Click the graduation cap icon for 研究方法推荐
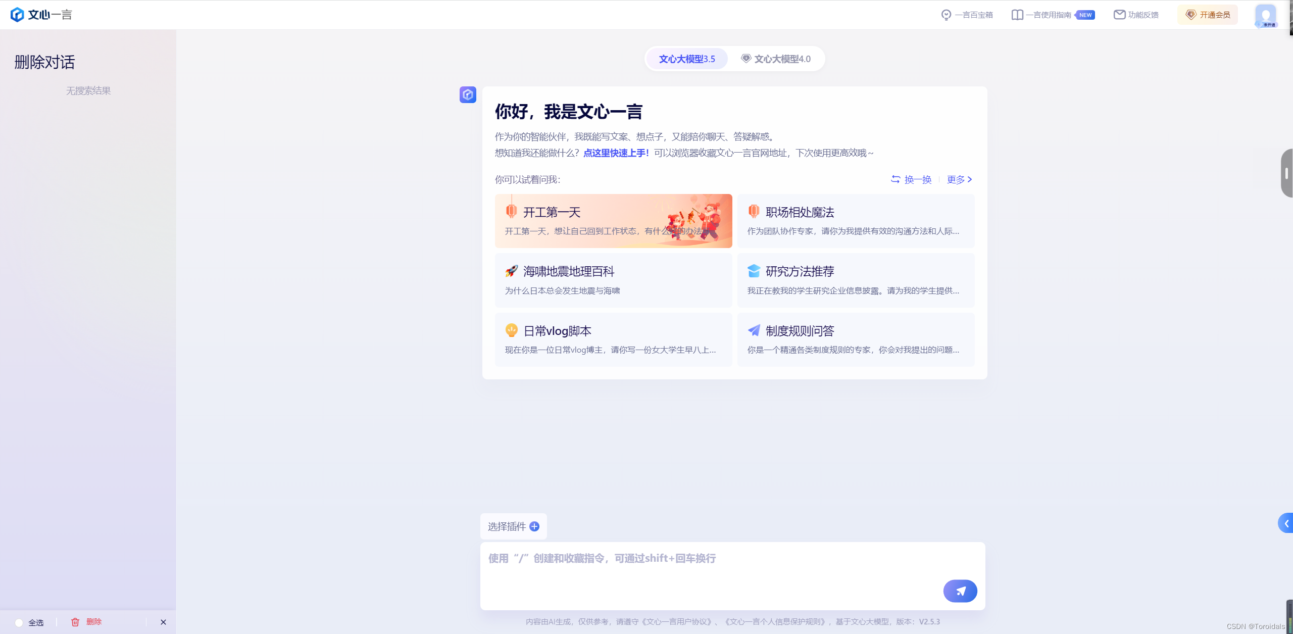The width and height of the screenshot is (1293, 634). pyautogui.click(x=754, y=271)
